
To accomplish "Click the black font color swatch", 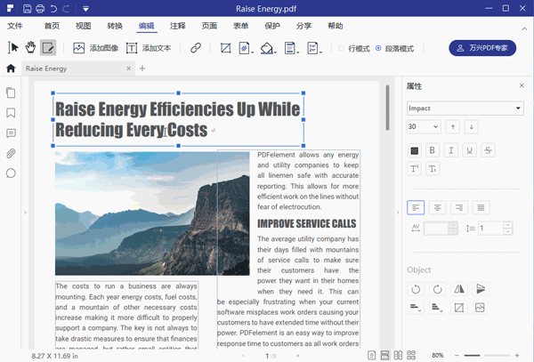I will (x=414, y=150).
